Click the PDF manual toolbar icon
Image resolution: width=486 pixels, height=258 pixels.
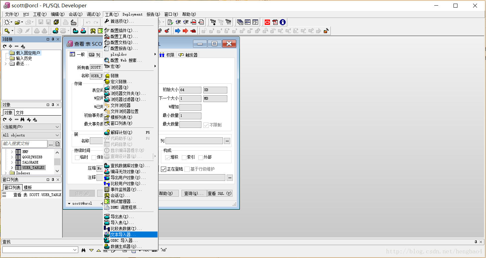click(x=275, y=22)
